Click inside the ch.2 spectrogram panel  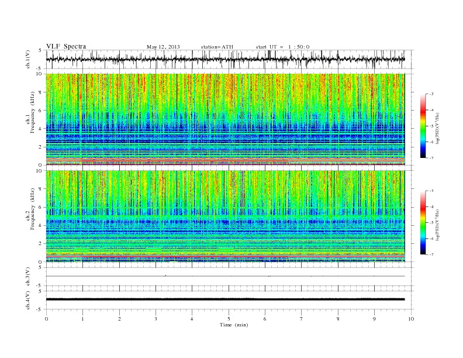tap(225, 216)
